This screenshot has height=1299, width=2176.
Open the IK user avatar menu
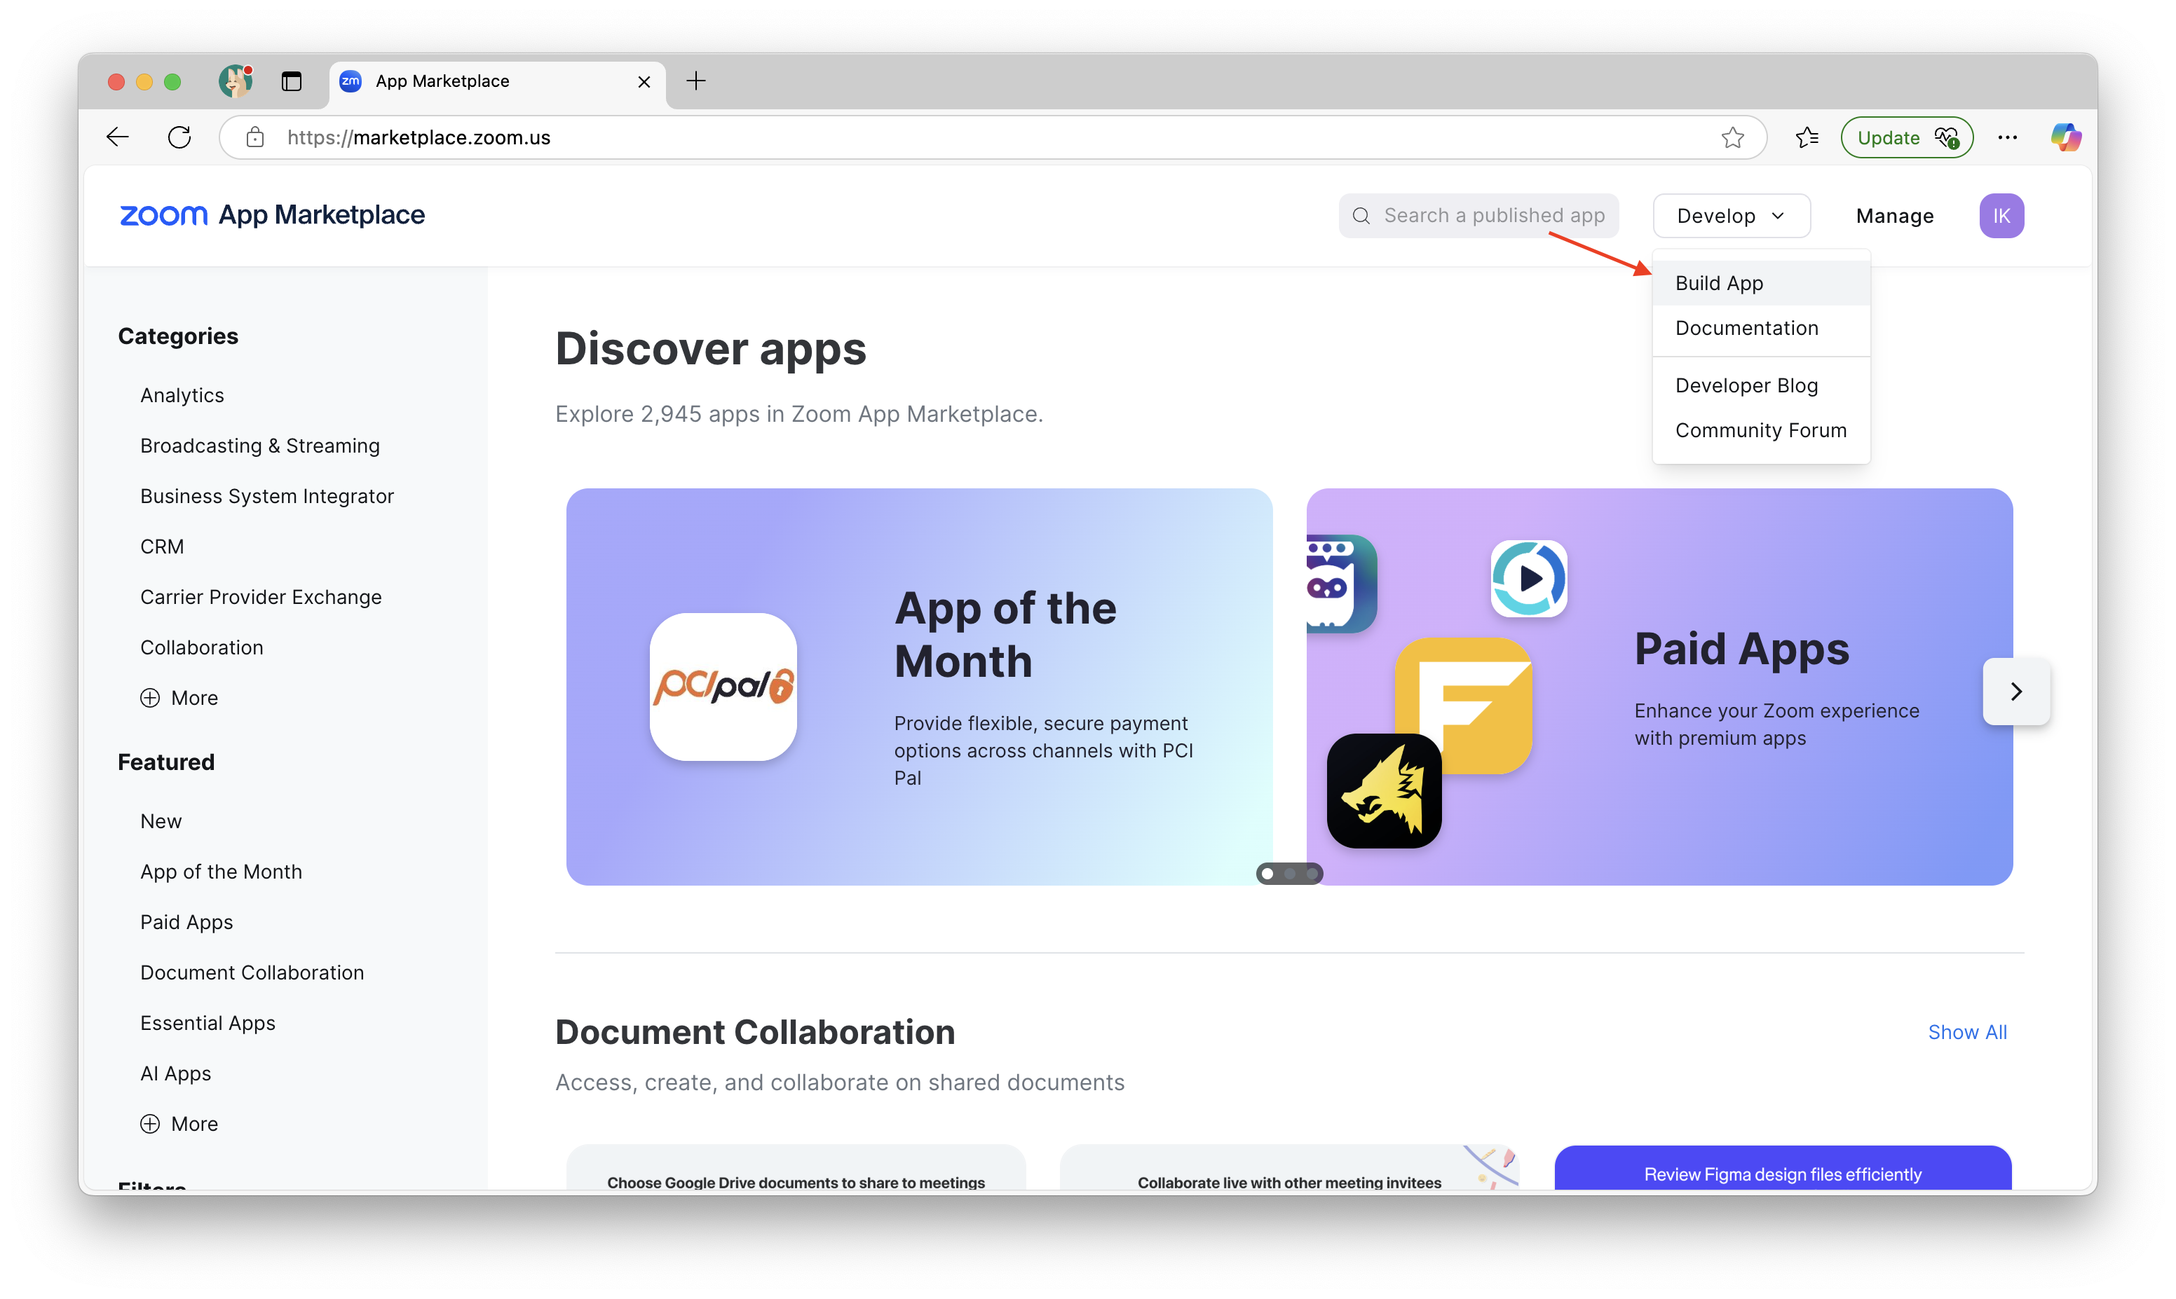(x=2001, y=215)
